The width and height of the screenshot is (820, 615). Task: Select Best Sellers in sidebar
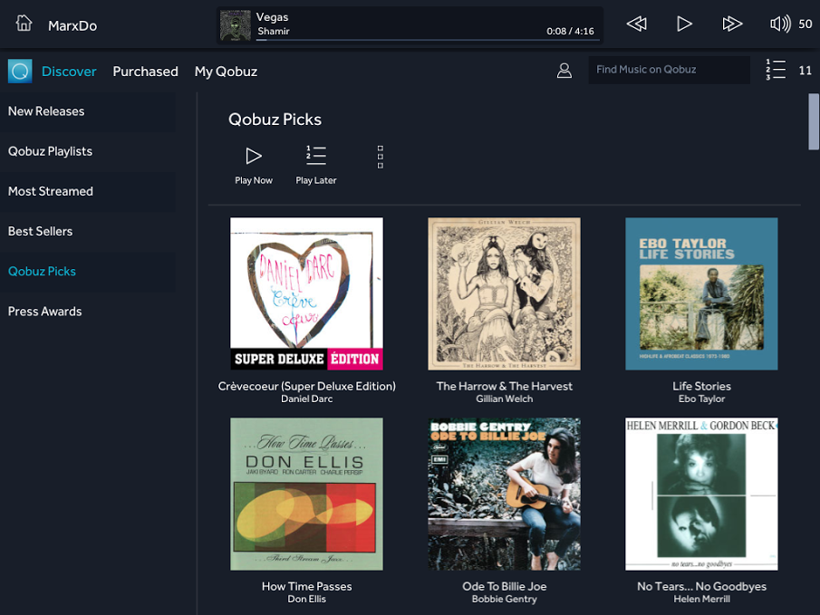[88, 232]
